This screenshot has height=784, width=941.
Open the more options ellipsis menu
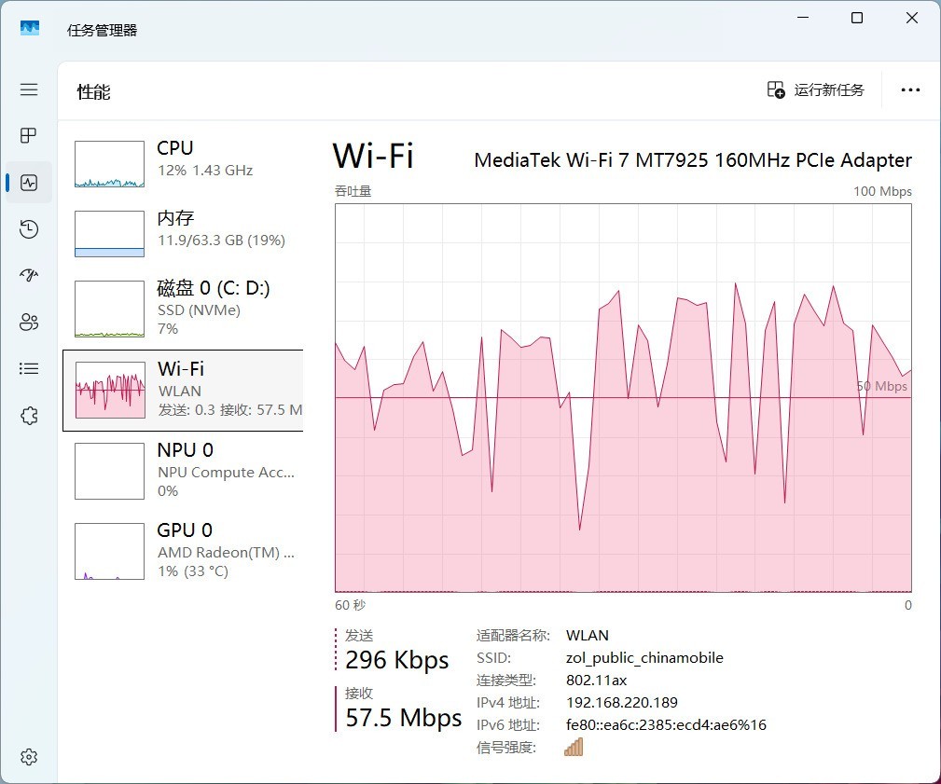click(909, 89)
